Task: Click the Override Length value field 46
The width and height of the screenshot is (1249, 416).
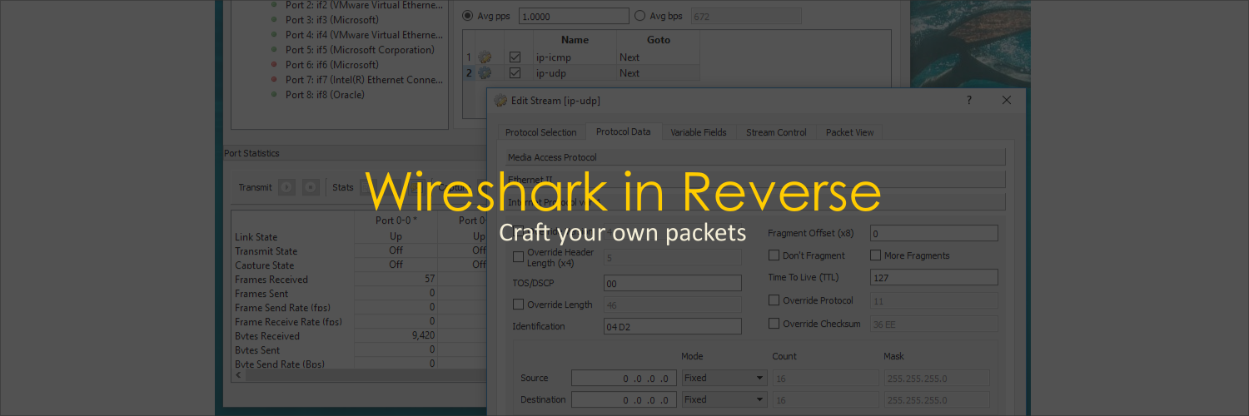Action: [x=672, y=305]
